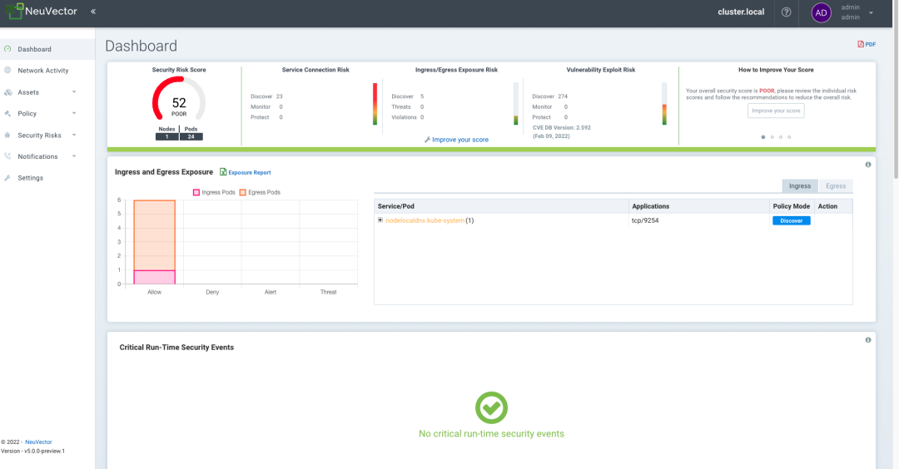
Task: Select the second carousel dot
Action: tap(772, 137)
